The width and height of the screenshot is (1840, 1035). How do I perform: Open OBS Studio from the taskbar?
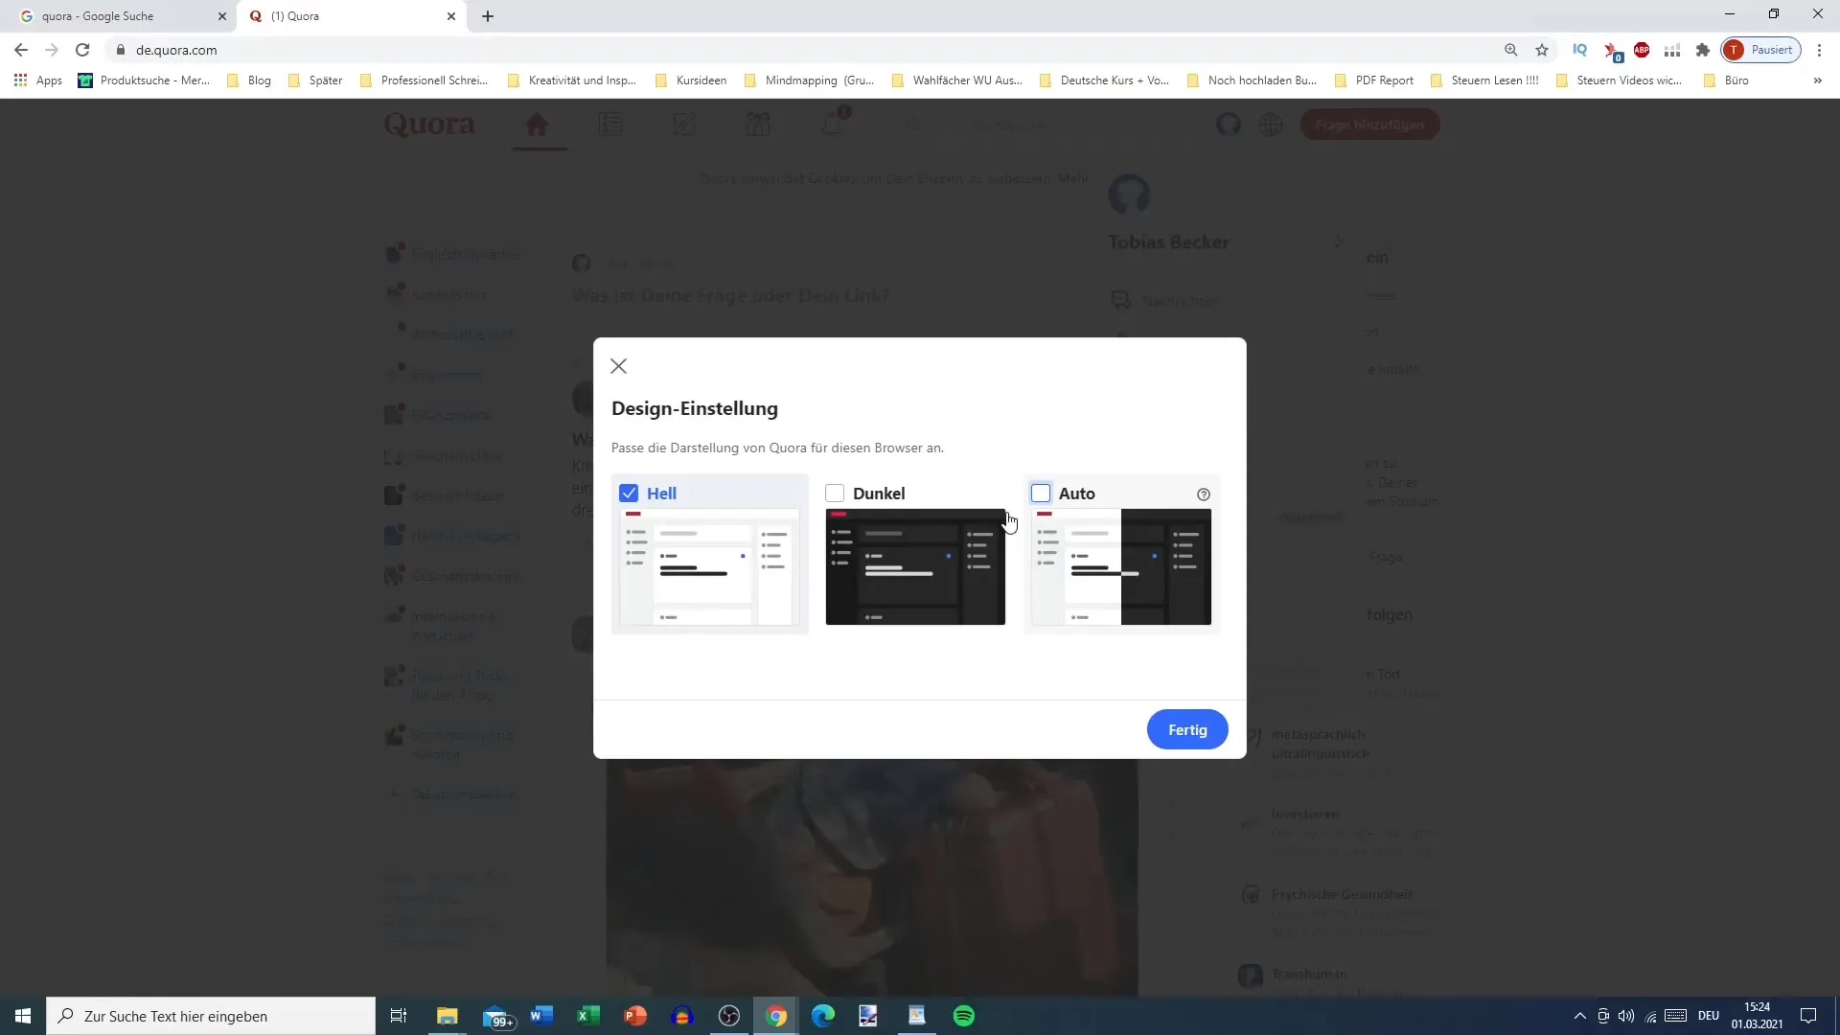pos(729,1016)
